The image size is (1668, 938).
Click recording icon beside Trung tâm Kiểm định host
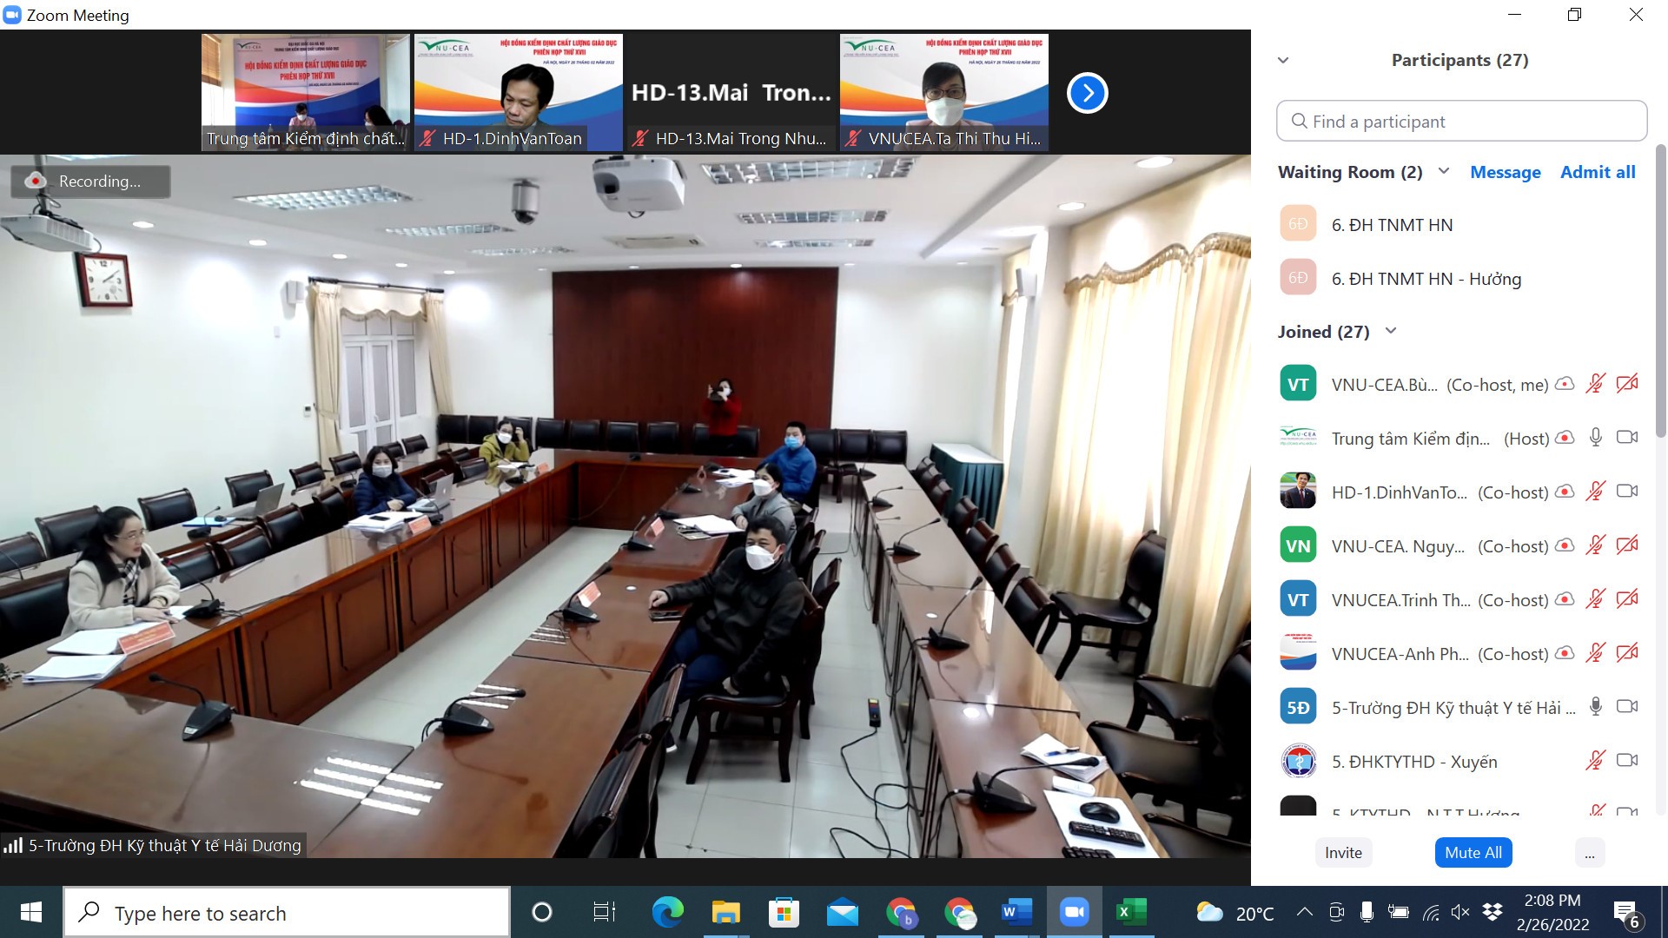pos(1564,438)
